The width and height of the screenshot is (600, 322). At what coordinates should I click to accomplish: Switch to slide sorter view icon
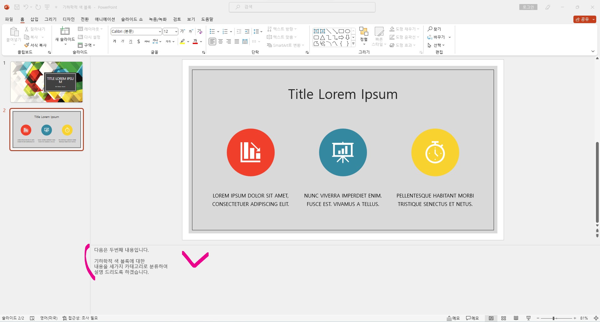(504, 318)
